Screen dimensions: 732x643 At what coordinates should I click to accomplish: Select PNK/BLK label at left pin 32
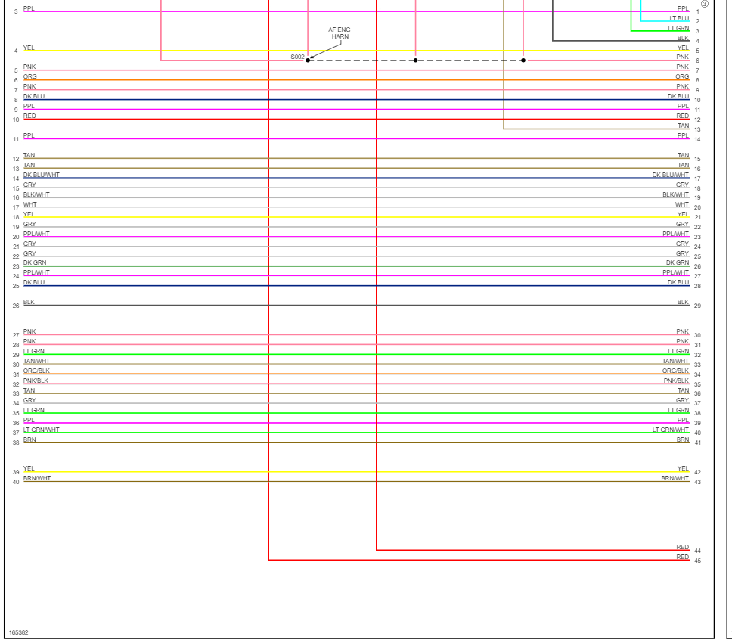(x=36, y=381)
